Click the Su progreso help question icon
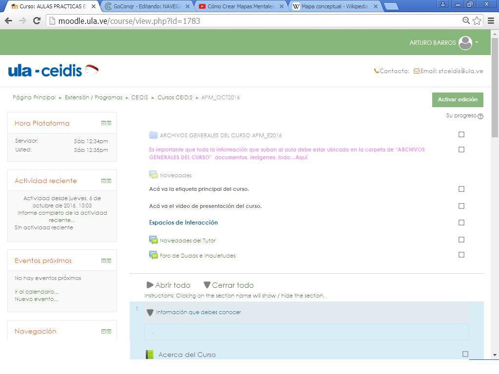Image resolution: width=499 pixels, height=374 pixels. [x=480, y=116]
